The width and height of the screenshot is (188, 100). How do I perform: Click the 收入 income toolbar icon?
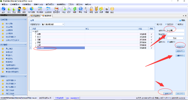(x=9, y=10)
